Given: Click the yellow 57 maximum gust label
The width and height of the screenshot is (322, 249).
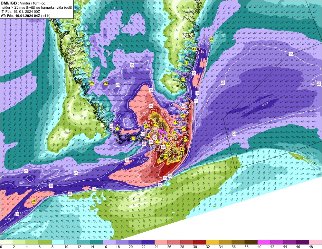Looking at the screenshot, I should pyautogui.click(x=156, y=125).
